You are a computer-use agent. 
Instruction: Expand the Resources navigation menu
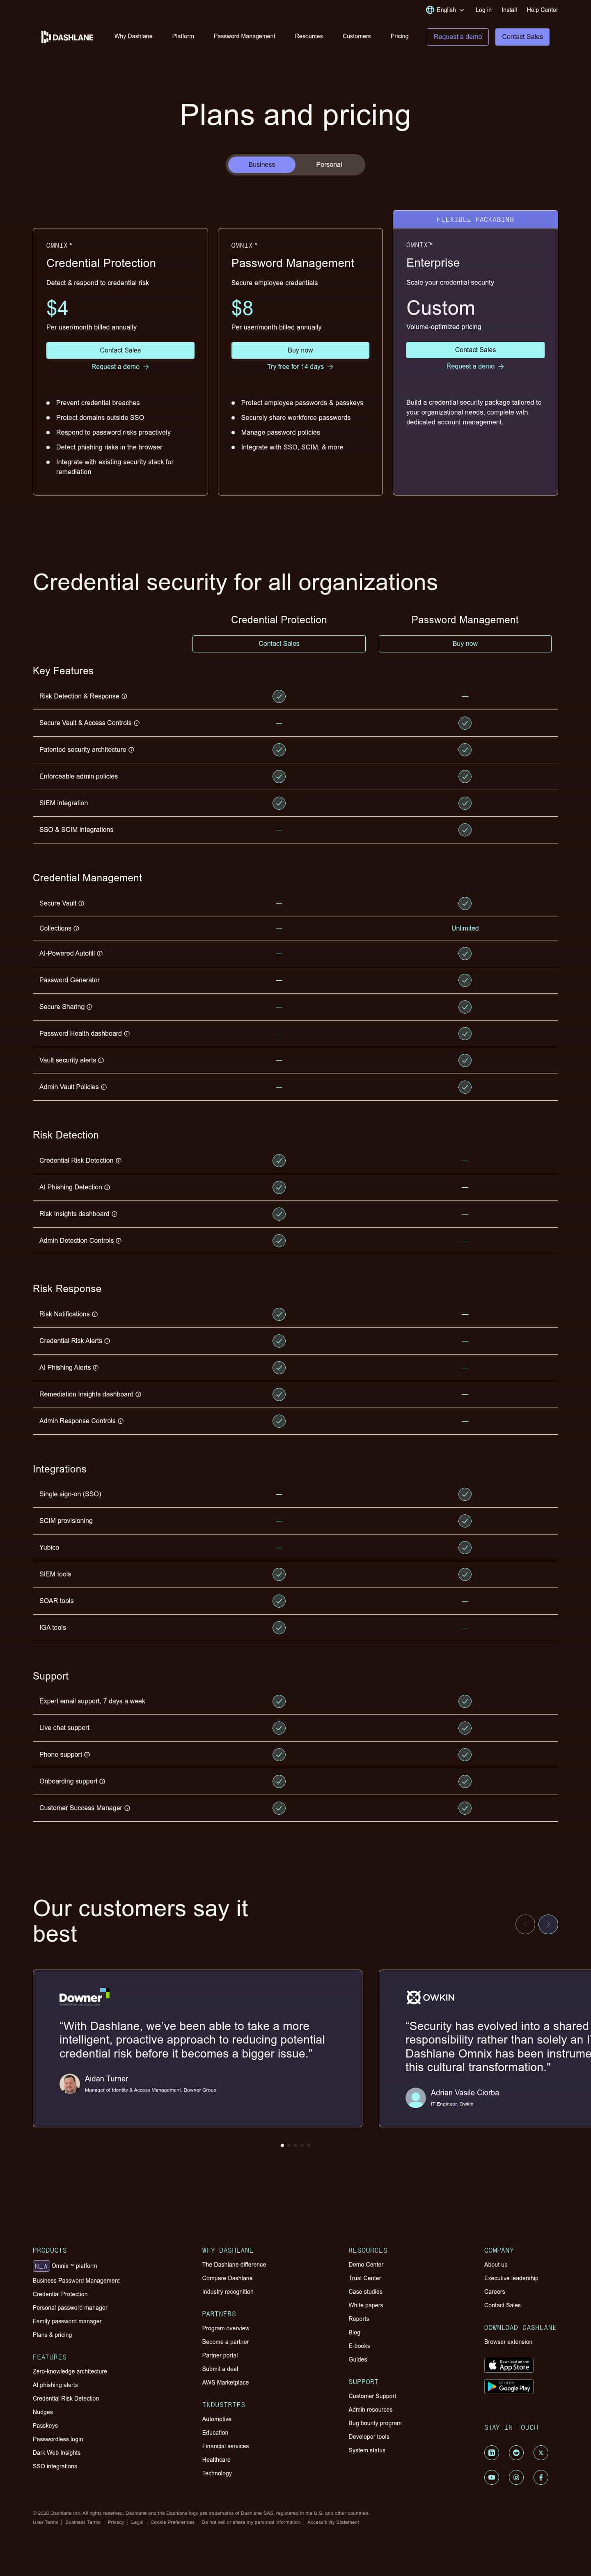click(x=309, y=36)
